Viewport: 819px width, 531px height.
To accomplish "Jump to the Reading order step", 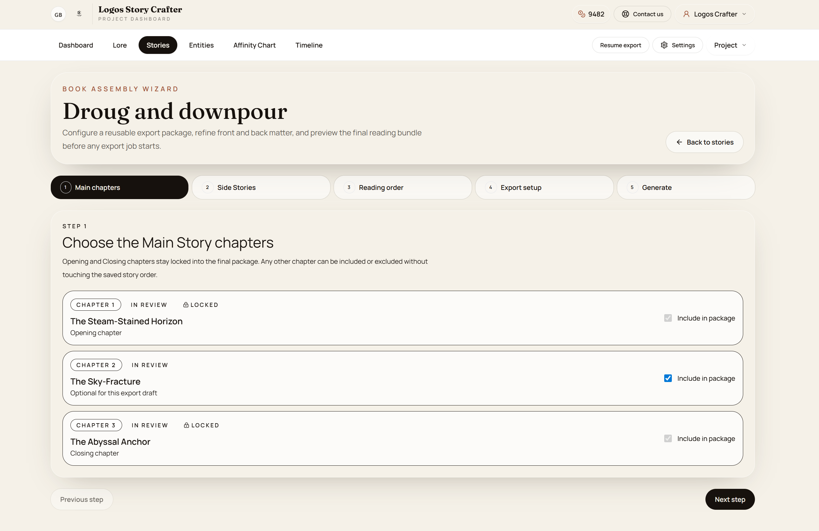I will 403,187.
